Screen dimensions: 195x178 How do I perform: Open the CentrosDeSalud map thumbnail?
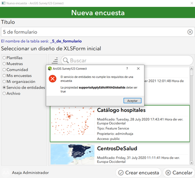tap(73, 154)
